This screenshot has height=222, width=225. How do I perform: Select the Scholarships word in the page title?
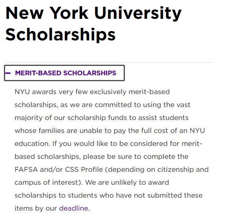coord(60,35)
